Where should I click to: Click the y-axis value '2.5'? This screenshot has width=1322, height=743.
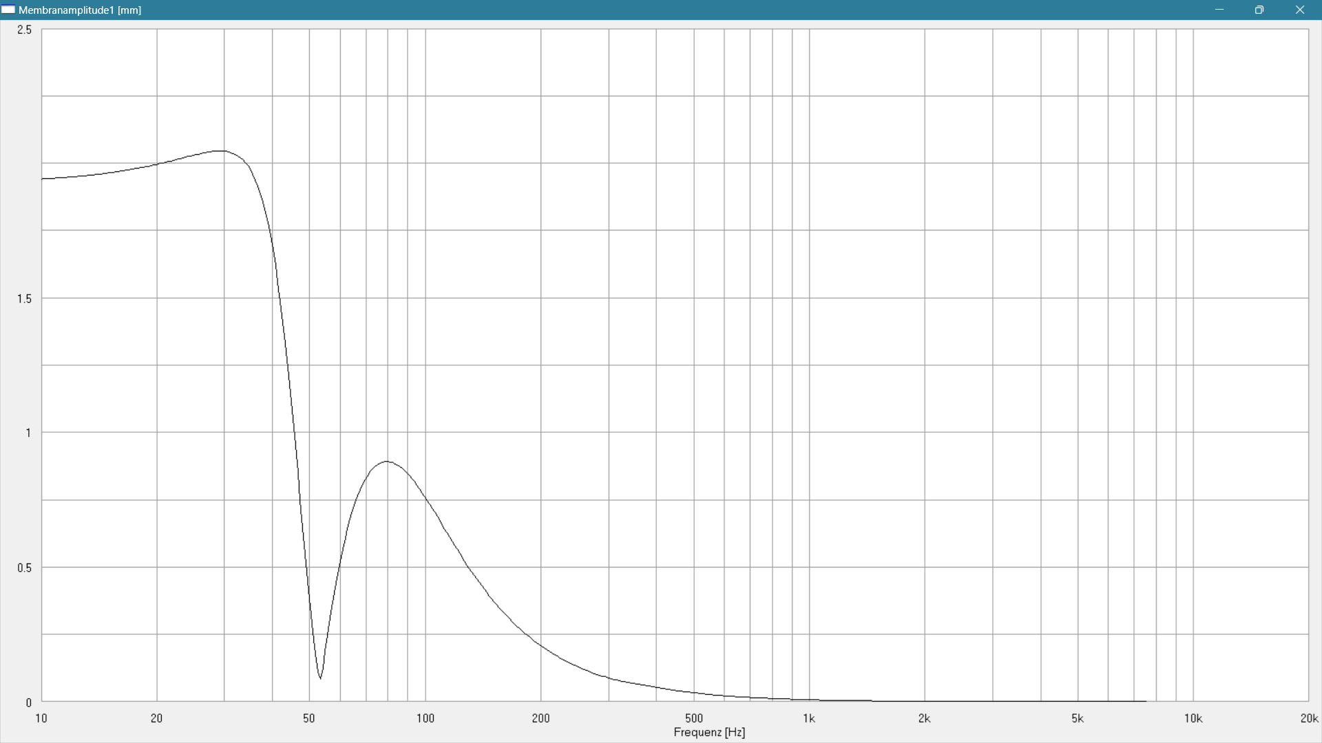coord(25,30)
